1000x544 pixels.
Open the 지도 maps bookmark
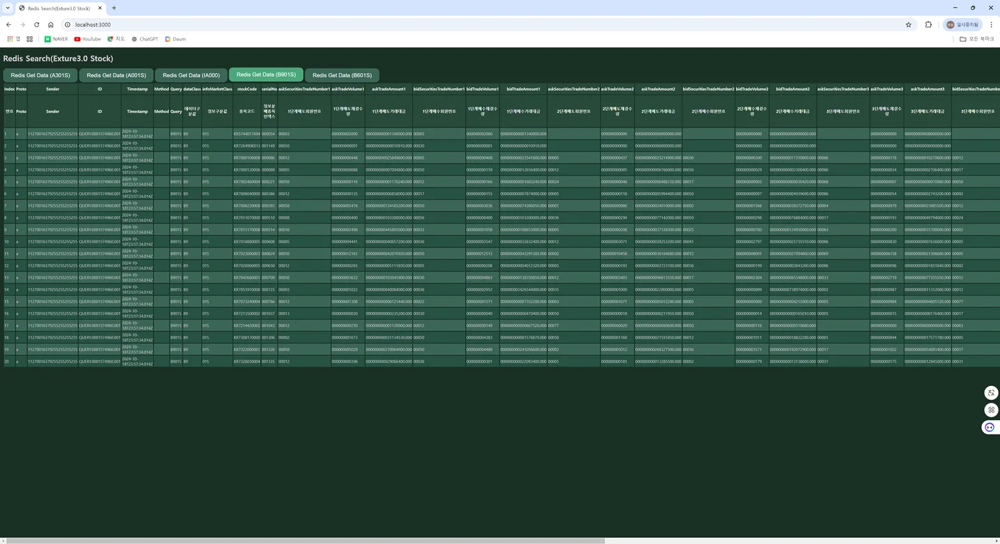pyautogui.click(x=116, y=39)
